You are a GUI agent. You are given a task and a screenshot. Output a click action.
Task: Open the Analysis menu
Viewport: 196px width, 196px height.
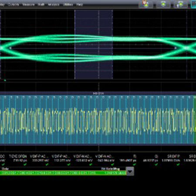[x=54, y=5]
